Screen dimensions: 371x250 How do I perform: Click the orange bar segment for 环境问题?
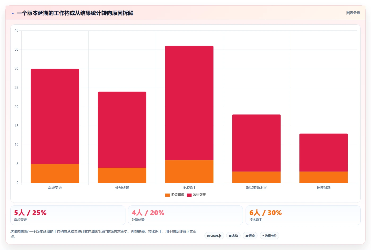tap(324, 177)
